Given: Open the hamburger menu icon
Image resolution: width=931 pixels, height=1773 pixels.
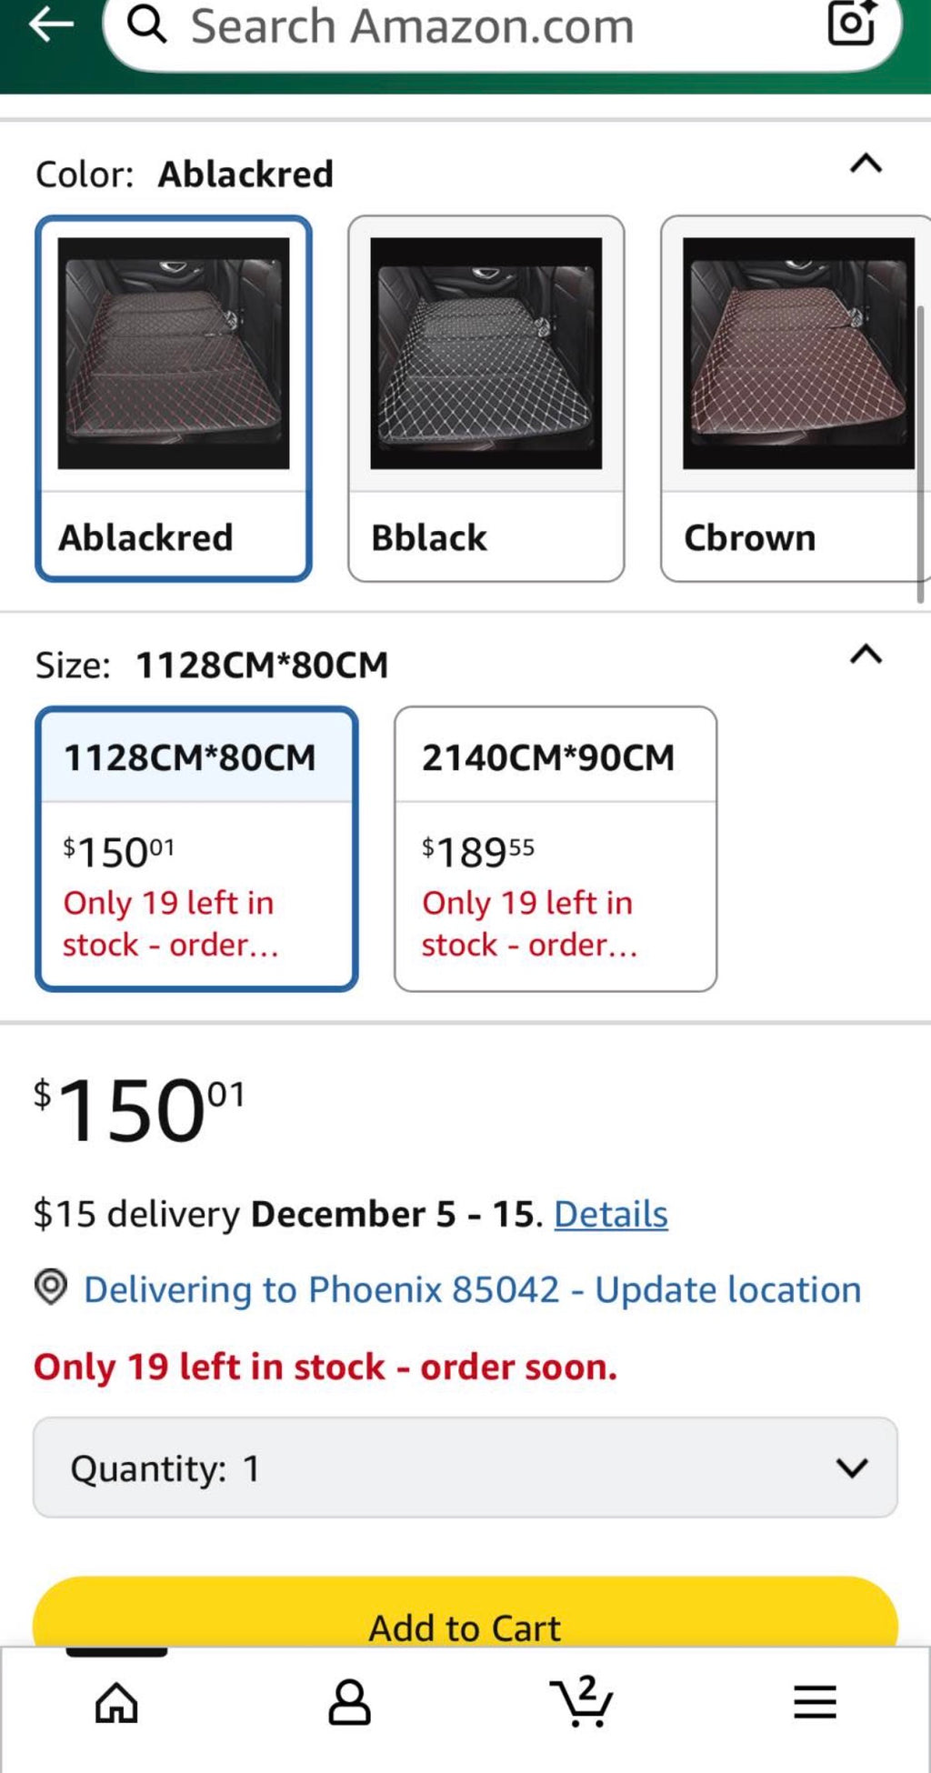Looking at the screenshot, I should click(815, 1702).
